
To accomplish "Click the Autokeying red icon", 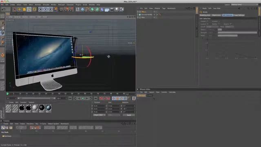I will coord(105,98).
